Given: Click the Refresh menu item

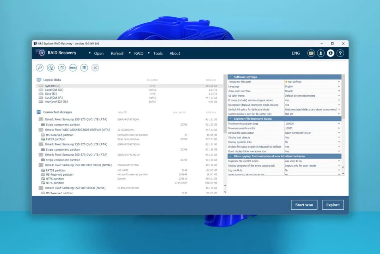Looking at the screenshot, I should [118, 53].
